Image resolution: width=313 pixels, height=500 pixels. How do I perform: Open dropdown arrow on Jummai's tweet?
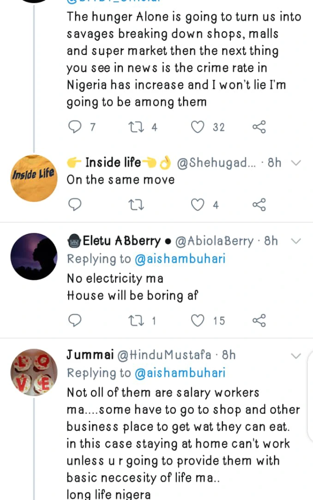tap(296, 356)
